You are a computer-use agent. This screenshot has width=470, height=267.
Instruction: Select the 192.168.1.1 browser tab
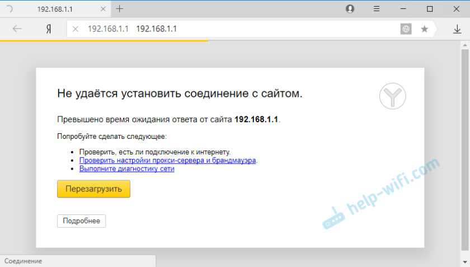[56, 9]
